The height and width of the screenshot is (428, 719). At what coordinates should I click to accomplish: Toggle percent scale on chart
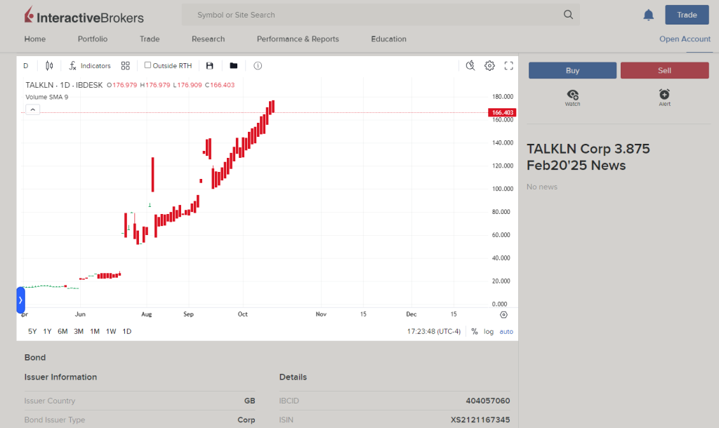click(x=474, y=332)
